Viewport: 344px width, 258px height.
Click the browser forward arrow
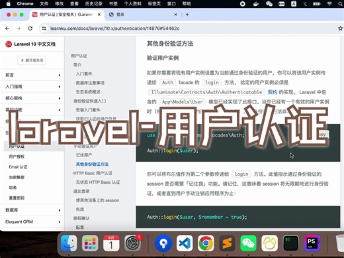click(19, 29)
